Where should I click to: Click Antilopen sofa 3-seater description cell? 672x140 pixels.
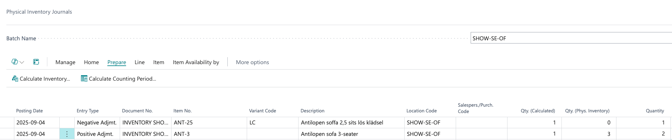(351, 134)
